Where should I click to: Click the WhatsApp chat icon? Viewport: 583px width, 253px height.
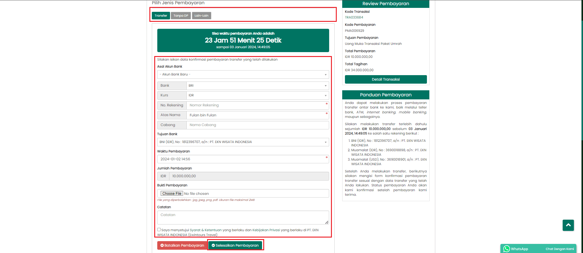pos(506,249)
